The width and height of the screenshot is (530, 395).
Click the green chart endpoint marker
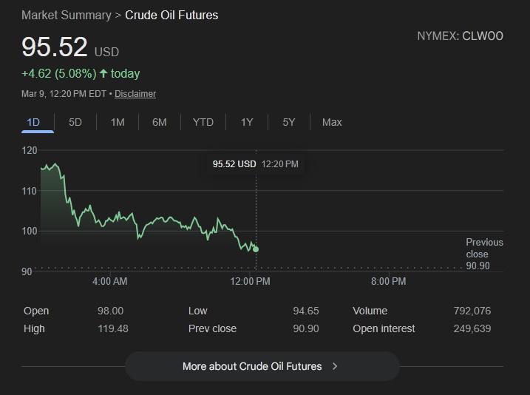click(256, 249)
